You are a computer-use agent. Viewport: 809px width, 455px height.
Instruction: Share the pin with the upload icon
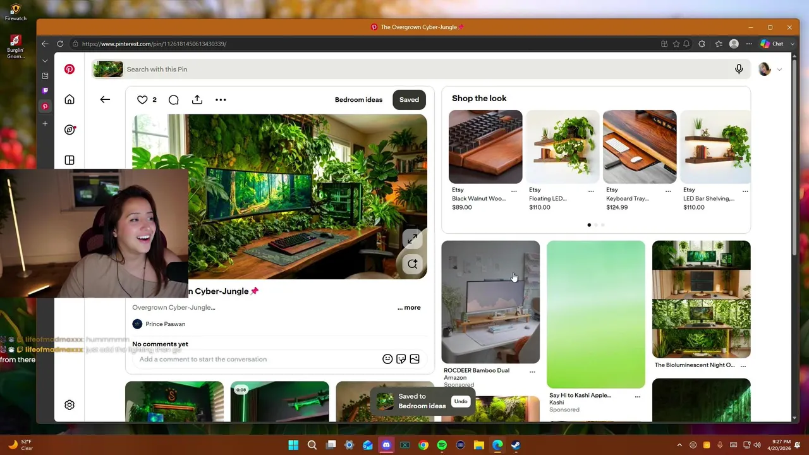[x=197, y=100]
